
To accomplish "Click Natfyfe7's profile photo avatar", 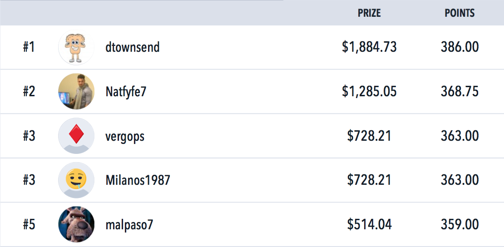I will pyautogui.click(x=76, y=92).
